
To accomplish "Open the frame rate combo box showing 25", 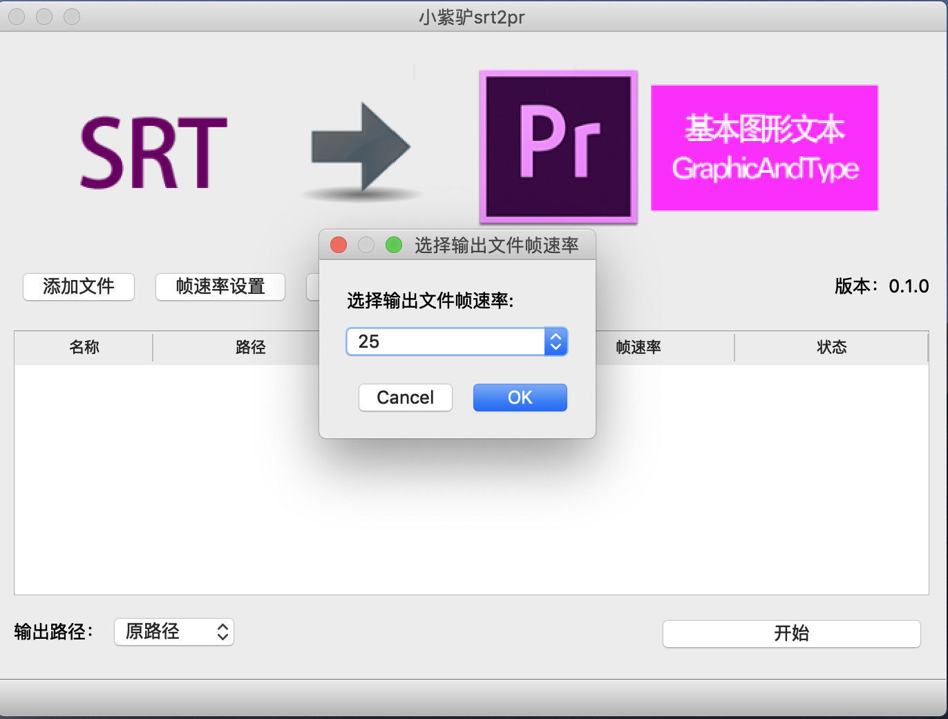I will click(457, 342).
